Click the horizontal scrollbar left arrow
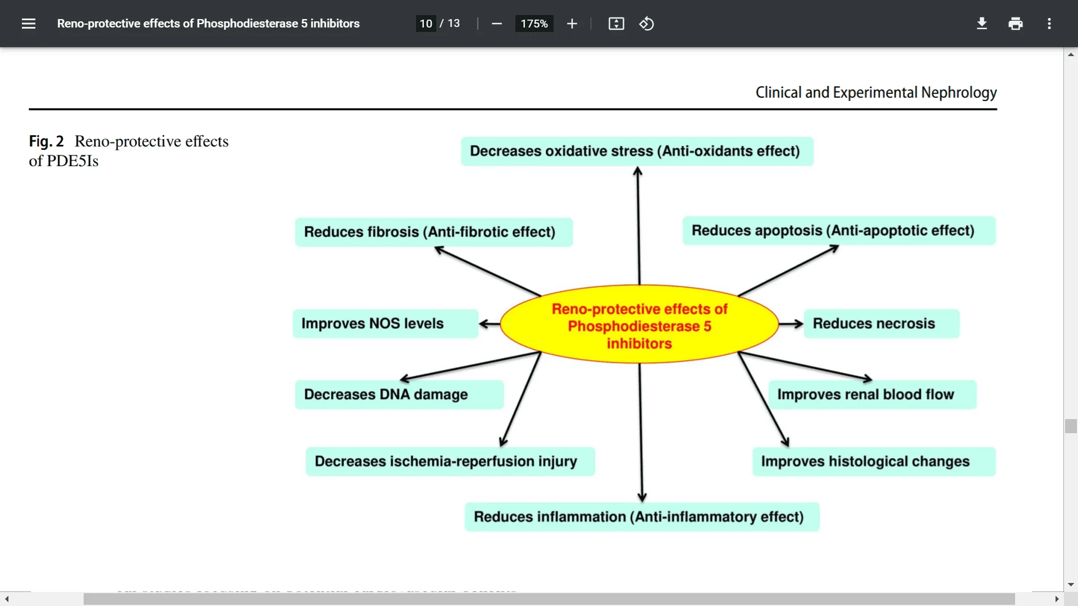 click(x=7, y=599)
